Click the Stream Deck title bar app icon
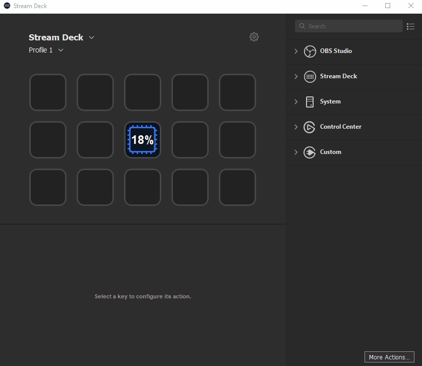 coord(7,6)
